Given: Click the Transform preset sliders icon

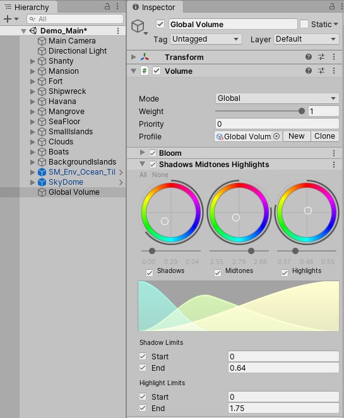Looking at the screenshot, I should [x=321, y=57].
